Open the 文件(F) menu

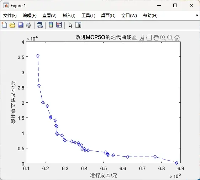pos(10,16)
